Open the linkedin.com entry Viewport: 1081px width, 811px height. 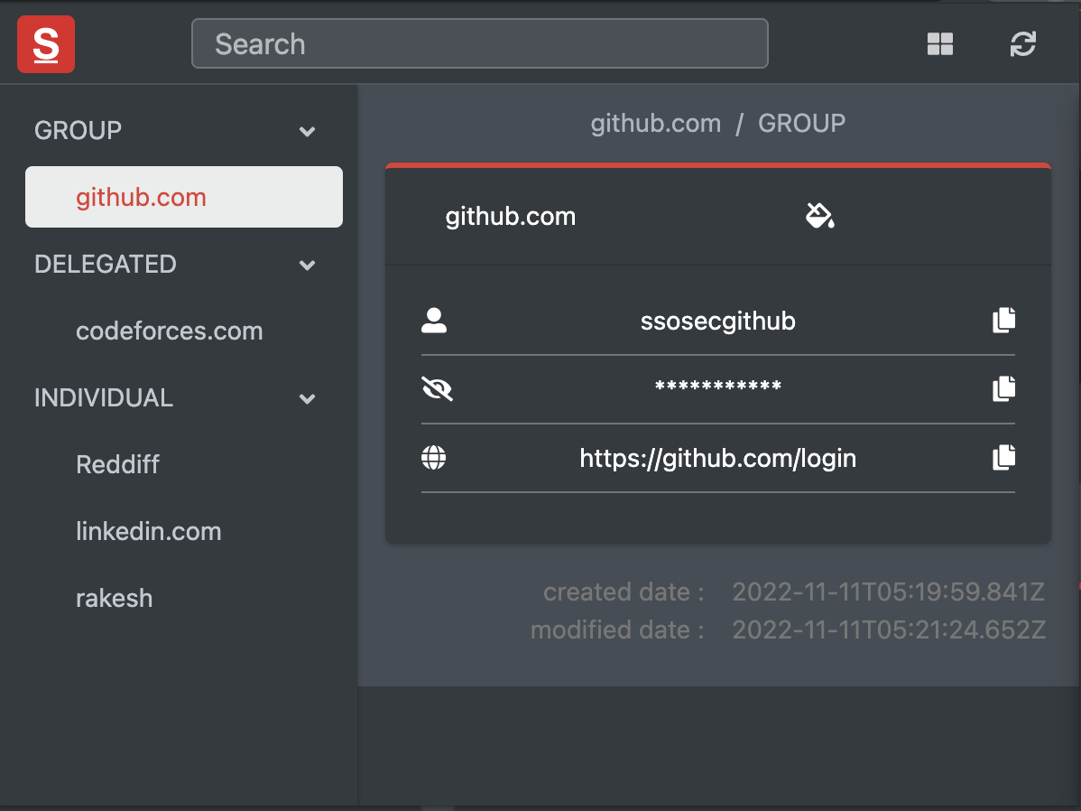pyautogui.click(x=149, y=531)
